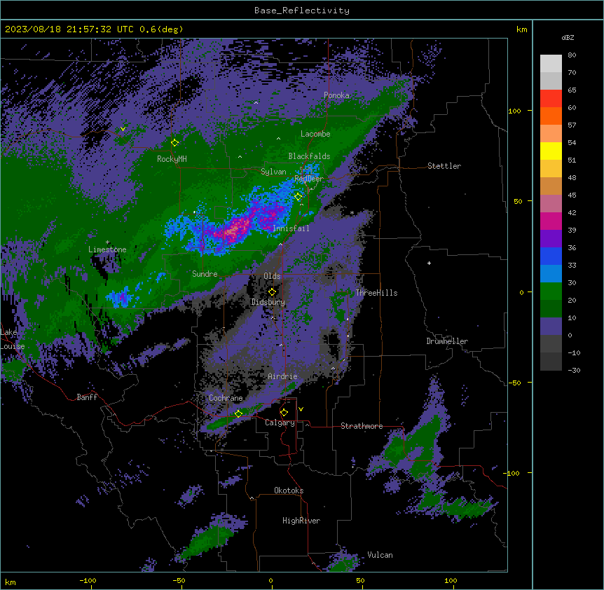This screenshot has width=604, height=590.
Task: Click the Didsbury label
Action: 268,302
